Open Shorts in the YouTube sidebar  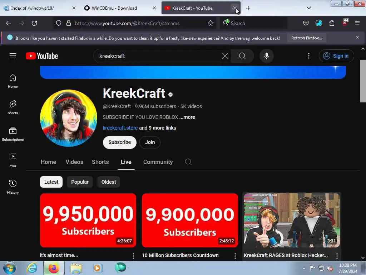[13, 107]
